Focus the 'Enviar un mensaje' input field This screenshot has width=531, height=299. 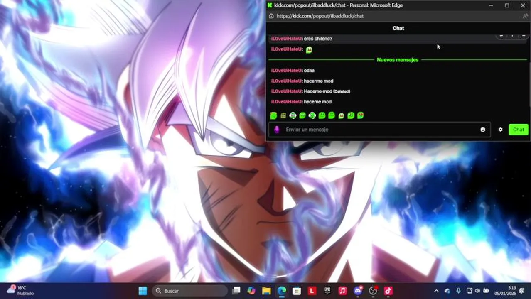pyautogui.click(x=379, y=130)
